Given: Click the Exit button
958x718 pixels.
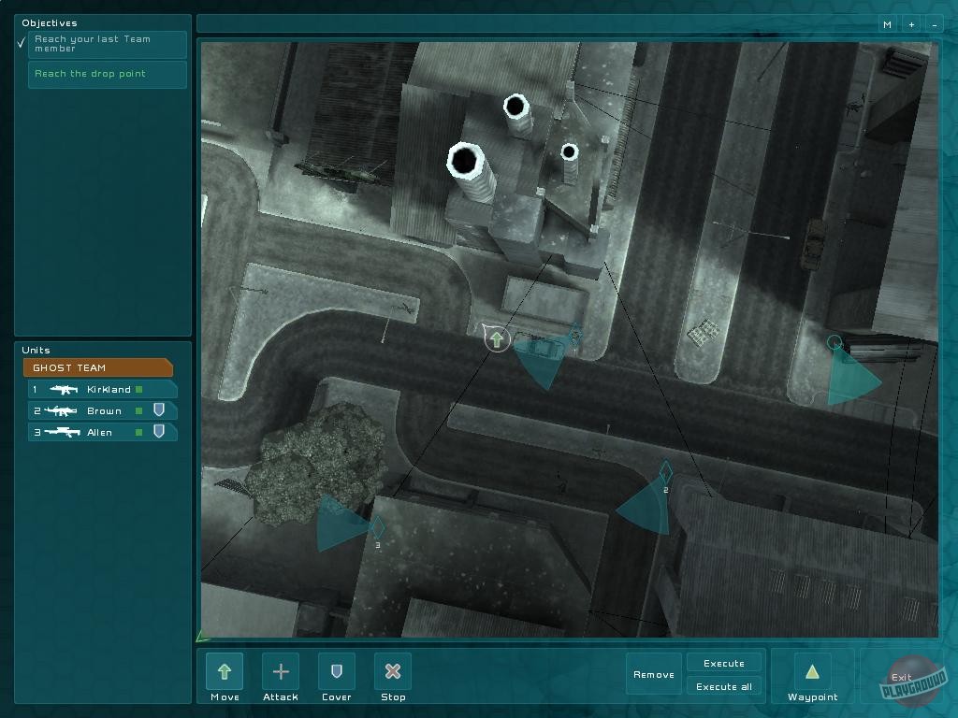Looking at the screenshot, I should pyautogui.click(x=902, y=677).
